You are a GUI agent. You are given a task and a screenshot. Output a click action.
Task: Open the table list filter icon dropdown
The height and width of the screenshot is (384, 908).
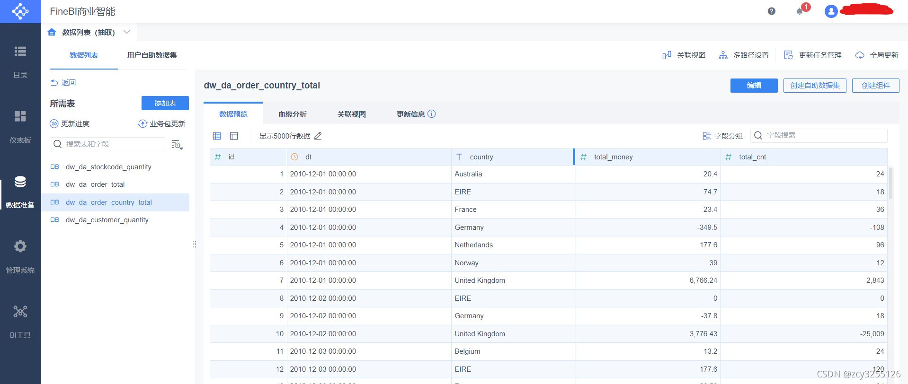[177, 145]
